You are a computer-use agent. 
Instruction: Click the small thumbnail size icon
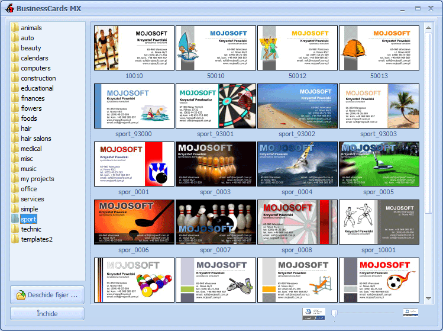[410, 312]
